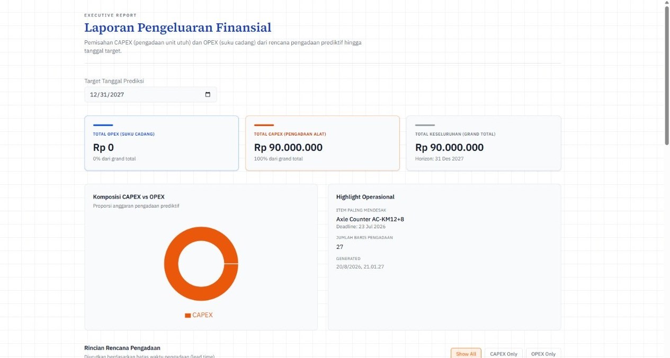
Task: Click the 'Deadline: 23 Jul 2026' text
Action: coord(360,227)
